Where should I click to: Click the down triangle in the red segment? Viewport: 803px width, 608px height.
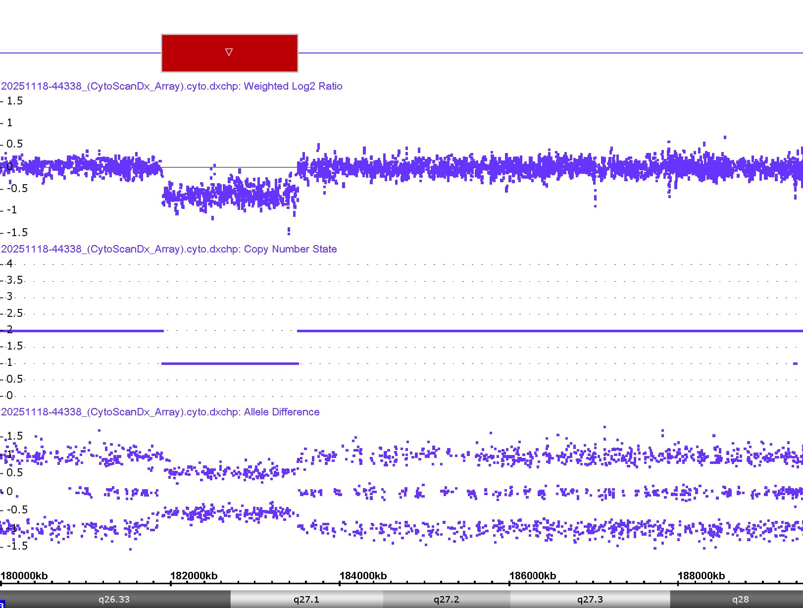click(x=229, y=52)
